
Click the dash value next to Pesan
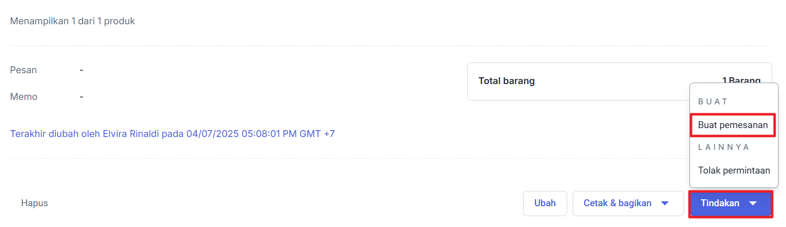(82, 70)
